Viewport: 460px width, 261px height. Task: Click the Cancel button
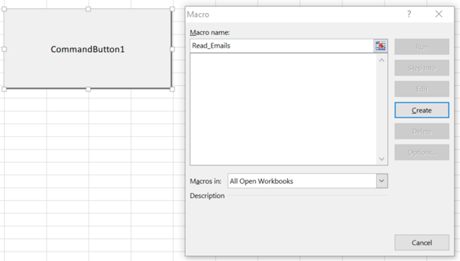coord(422,242)
